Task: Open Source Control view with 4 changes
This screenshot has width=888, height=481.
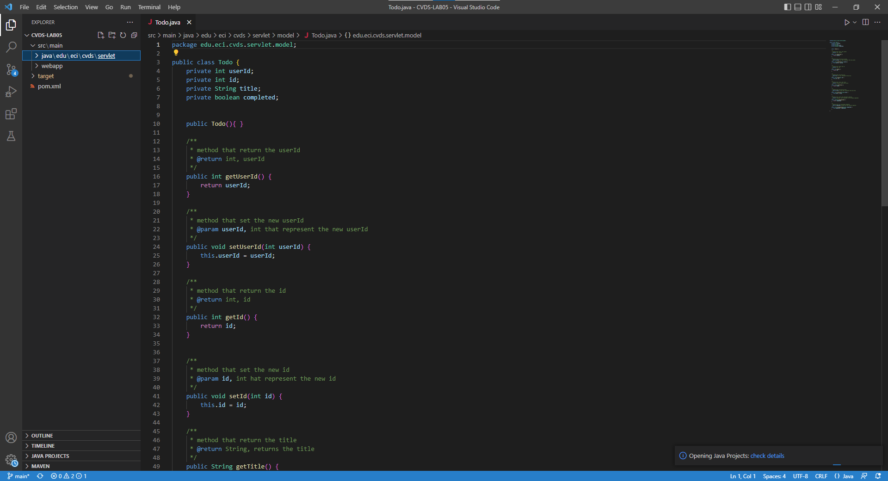Action: [x=11, y=69]
